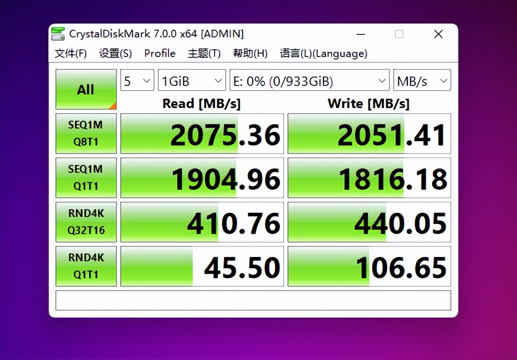Click the 440.05 write result
517x360 pixels.
pyautogui.click(x=369, y=222)
